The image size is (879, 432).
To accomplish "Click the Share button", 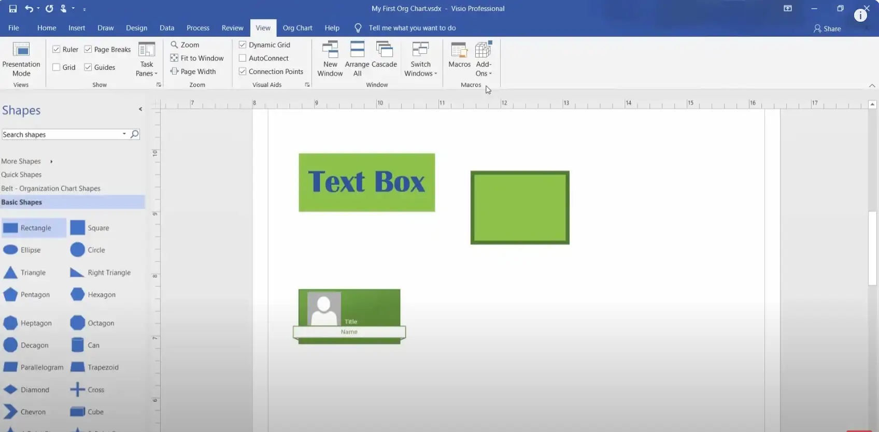I will [x=827, y=28].
